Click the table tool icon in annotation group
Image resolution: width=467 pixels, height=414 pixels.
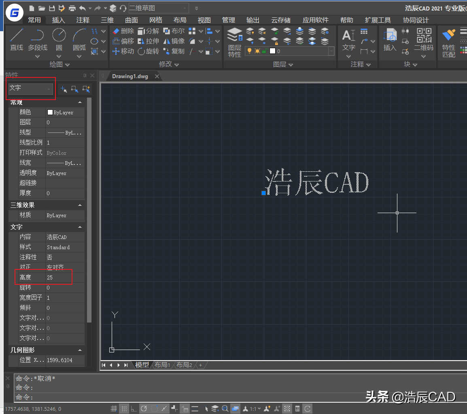(x=364, y=31)
